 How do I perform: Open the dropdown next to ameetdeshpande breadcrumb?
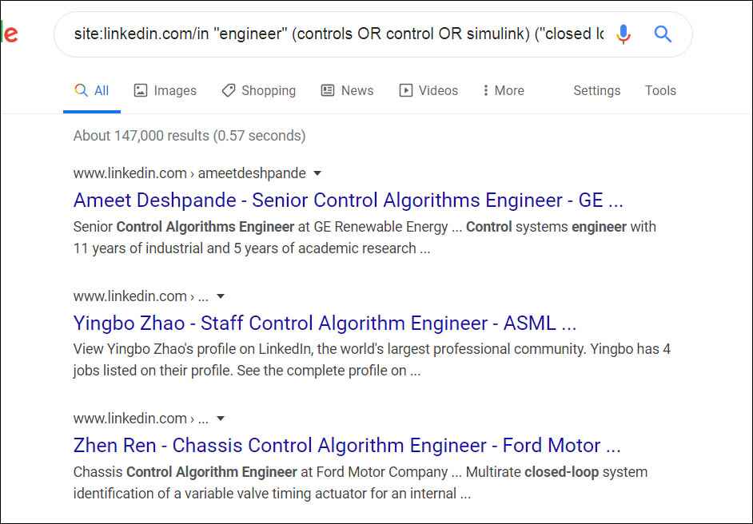pos(317,173)
